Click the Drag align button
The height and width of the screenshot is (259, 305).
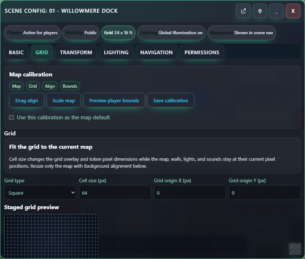[27, 100]
